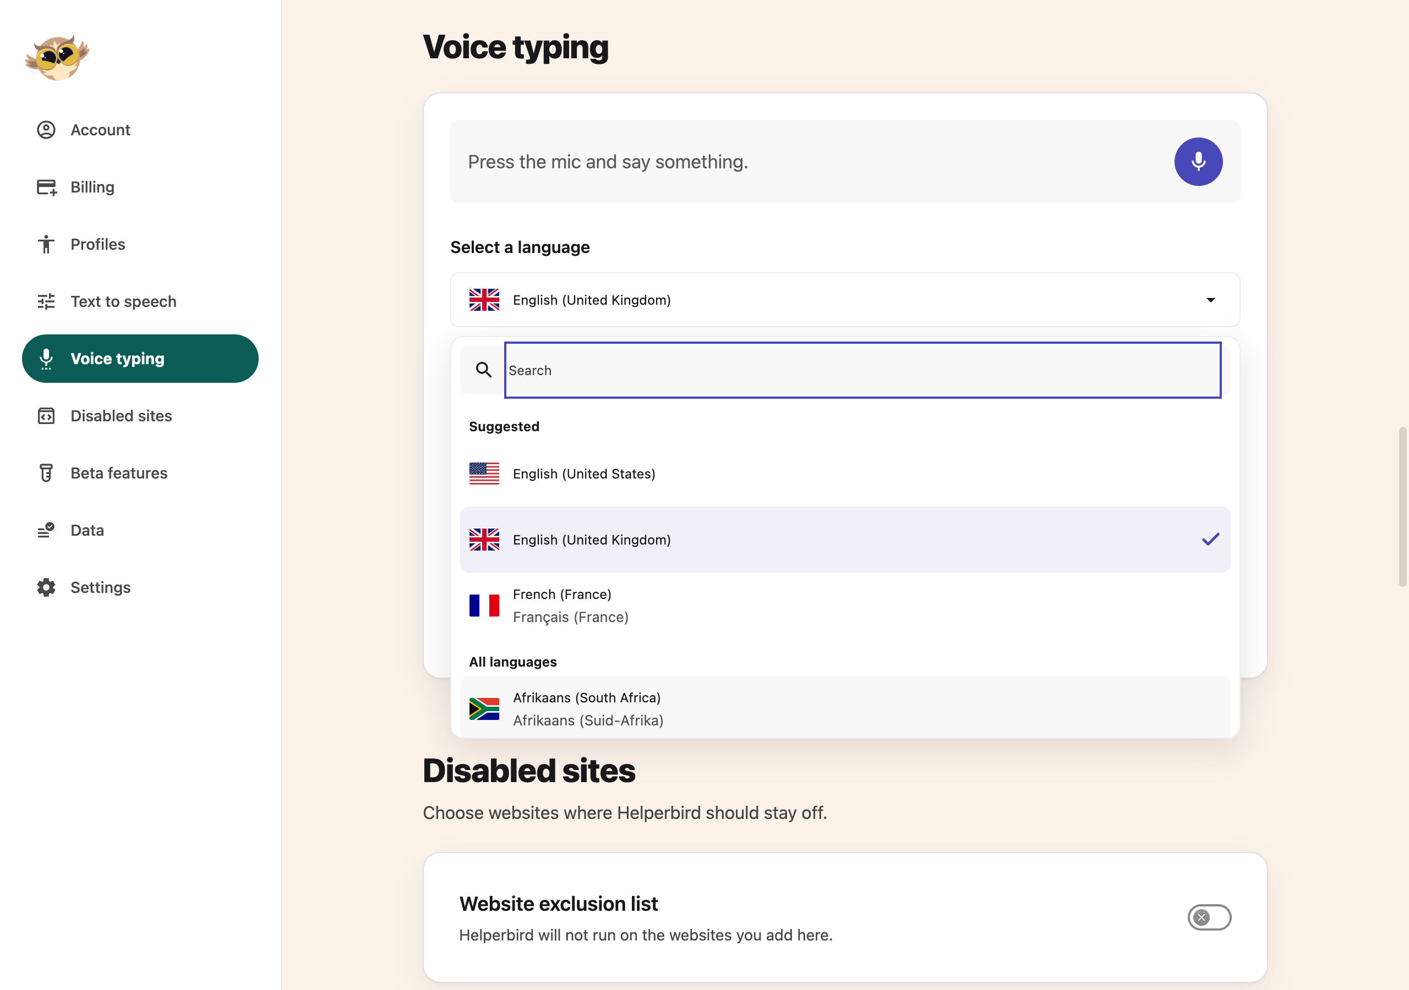Click the Profiles accessibility figure icon
Image resolution: width=1409 pixels, height=990 pixels.
(46, 244)
